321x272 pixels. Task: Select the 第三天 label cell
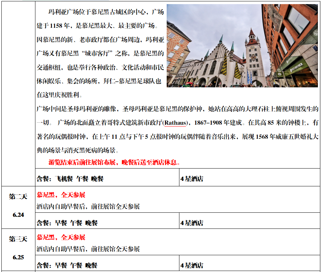(18, 239)
